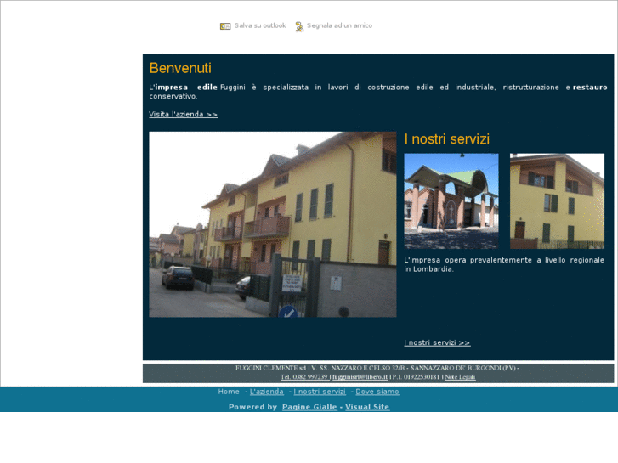618x463 pixels.
Task: Click the I nostri servizi orange heading
Action: 447,139
